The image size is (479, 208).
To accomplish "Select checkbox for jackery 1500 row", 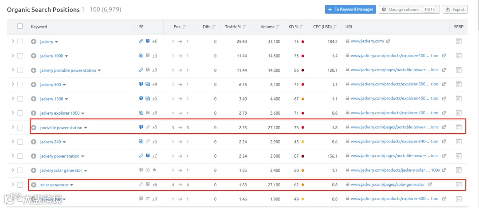I will tap(20, 99).
